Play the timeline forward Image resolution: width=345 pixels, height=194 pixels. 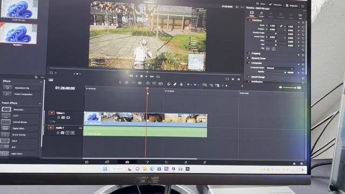[146, 77]
